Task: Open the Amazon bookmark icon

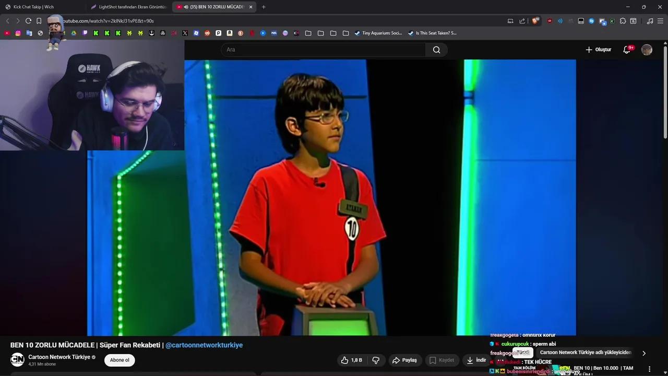Action: (229, 33)
